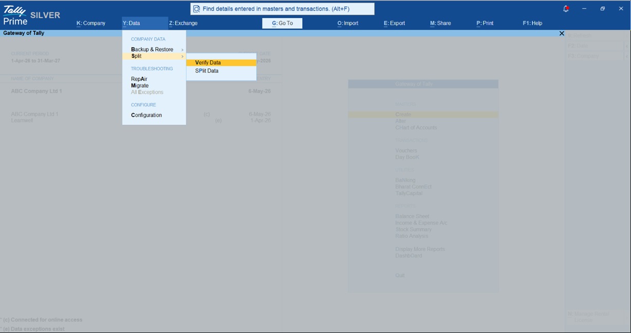Select ABC Company Ltd 1 row with (c)

click(141, 114)
